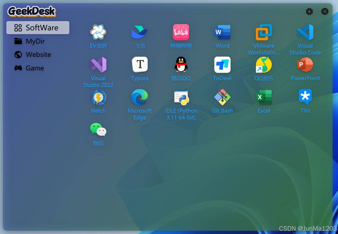Viewport: 338px width, 234px height.
Task: Open GeekDesk settings gear
Action: (309, 11)
